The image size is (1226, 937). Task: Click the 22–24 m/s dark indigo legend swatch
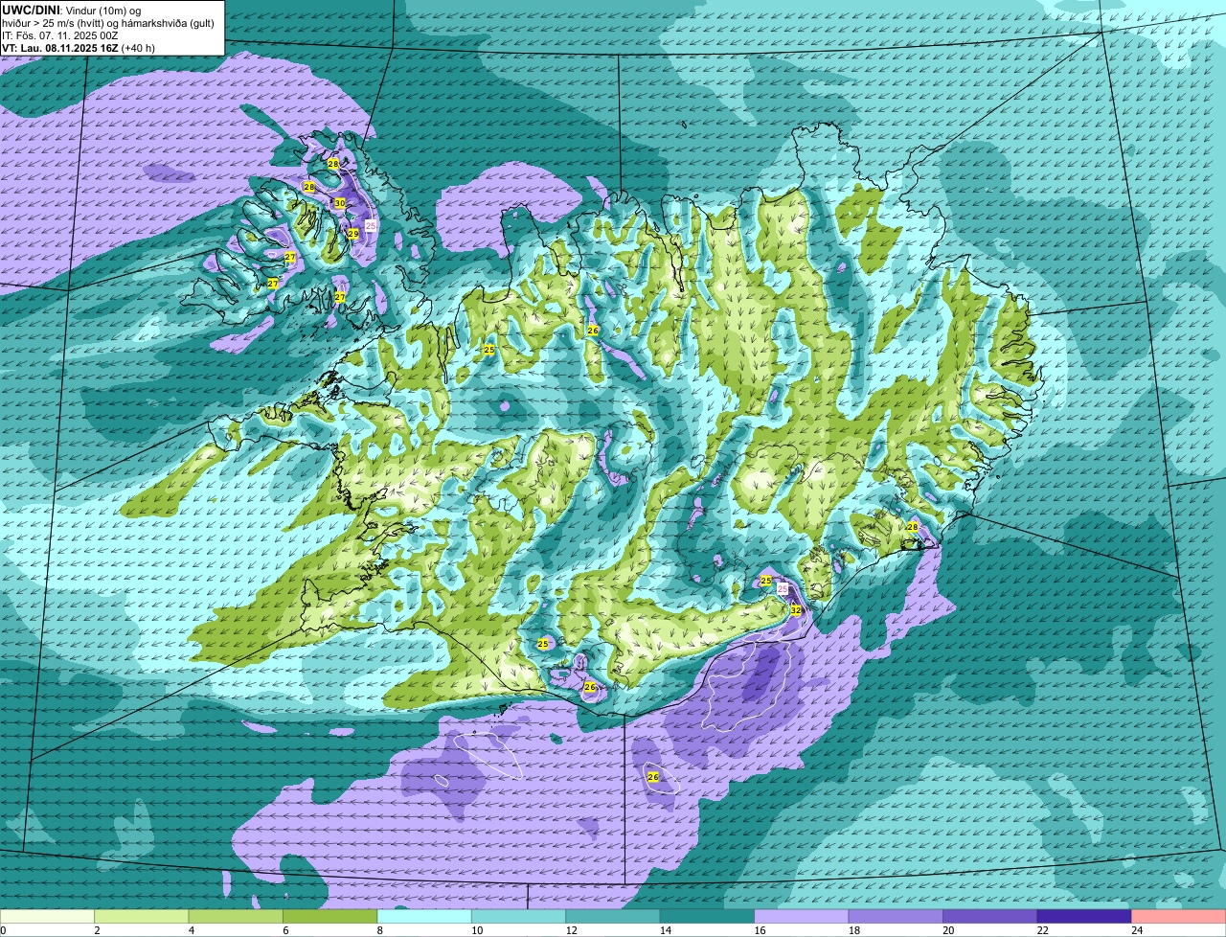(1085, 917)
